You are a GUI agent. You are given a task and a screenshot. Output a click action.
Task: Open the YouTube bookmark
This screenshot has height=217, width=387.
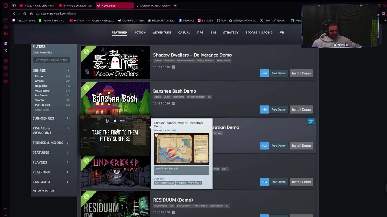click(x=76, y=20)
